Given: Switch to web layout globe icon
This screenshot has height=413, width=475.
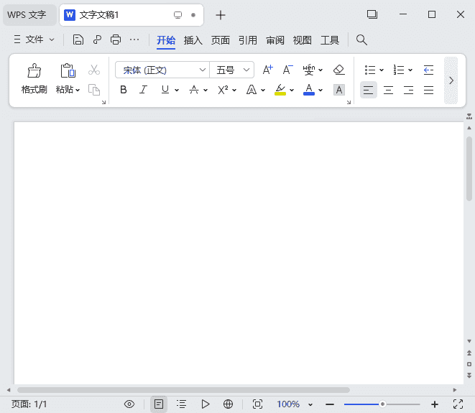Looking at the screenshot, I should (229, 404).
